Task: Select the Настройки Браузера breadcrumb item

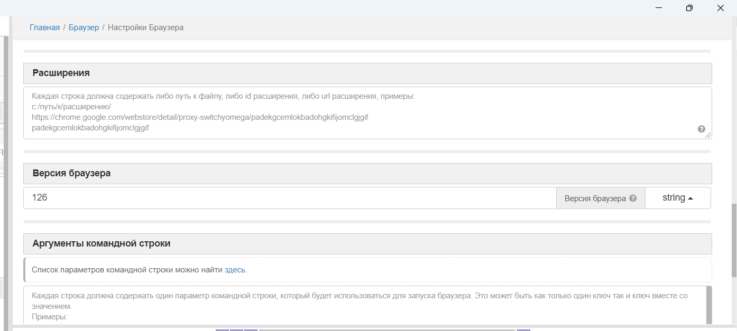Action: tap(146, 27)
